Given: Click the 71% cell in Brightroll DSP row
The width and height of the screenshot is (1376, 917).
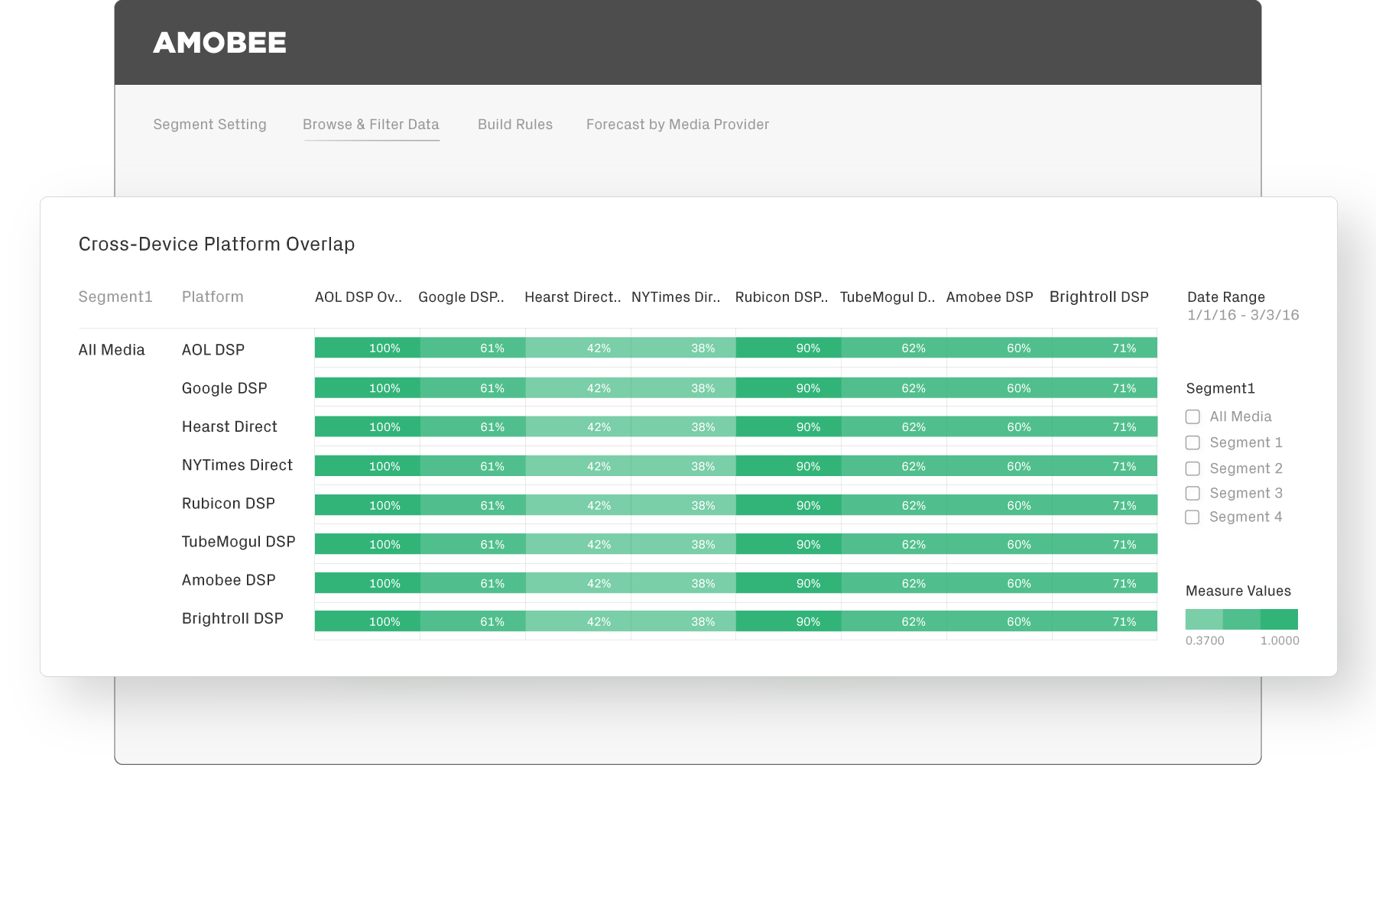Looking at the screenshot, I should [x=1105, y=621].
